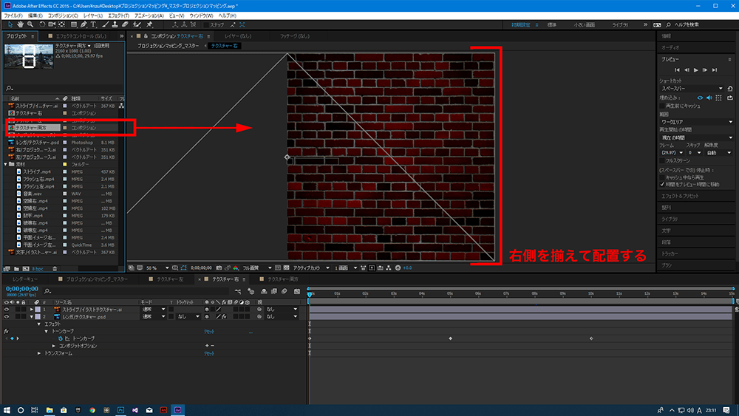Select the 標準 workspace button
Viewport: 739px width, 416px height.
tap(553, 24)
